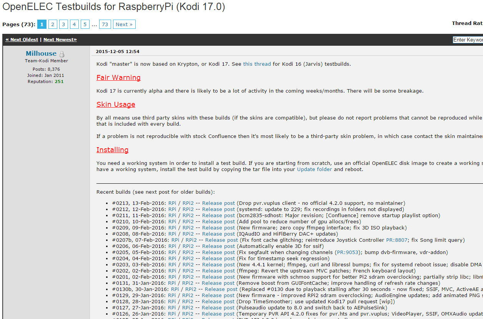
Task: Open Release post for build #0203
Action: (218, 264)
